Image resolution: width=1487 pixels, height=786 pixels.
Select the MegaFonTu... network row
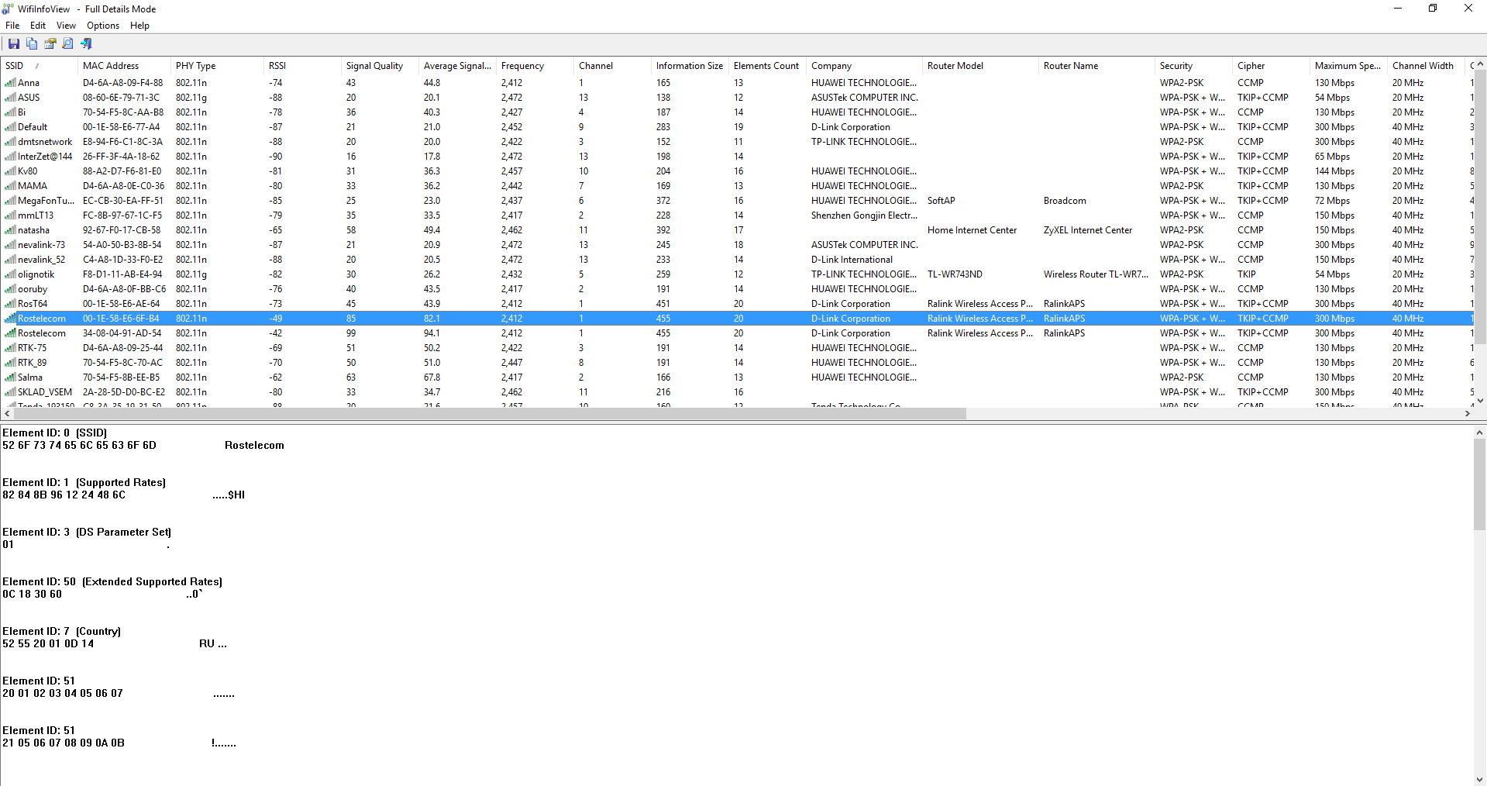[736, 200]
